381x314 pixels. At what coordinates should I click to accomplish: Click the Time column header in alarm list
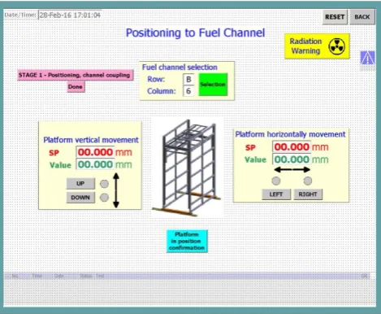(37, 276)
